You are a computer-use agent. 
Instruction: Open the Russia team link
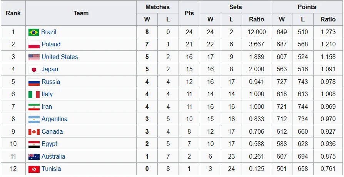tap(51, 82)
